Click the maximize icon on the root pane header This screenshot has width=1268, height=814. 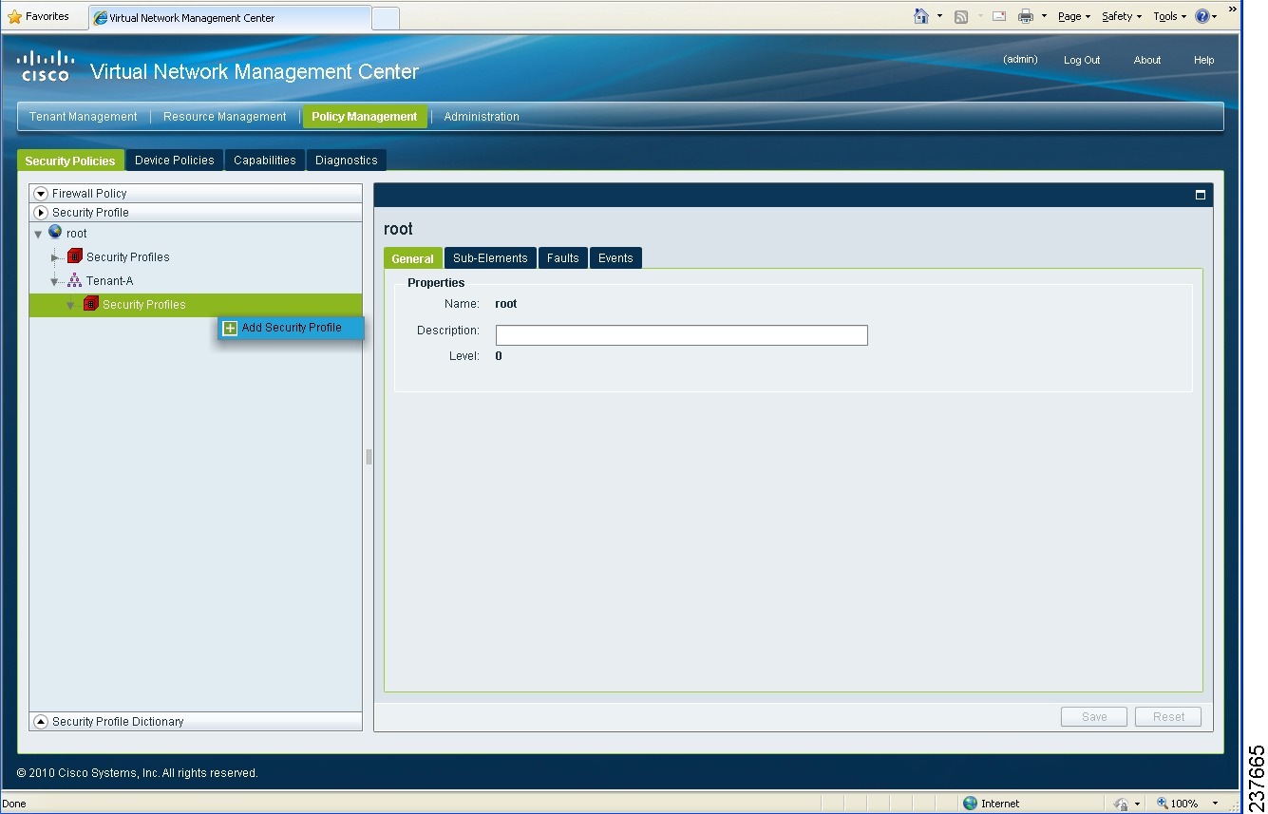(1200, 194)
